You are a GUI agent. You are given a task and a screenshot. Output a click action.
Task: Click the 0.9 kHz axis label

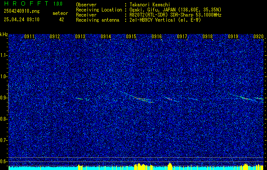(3, 98)
